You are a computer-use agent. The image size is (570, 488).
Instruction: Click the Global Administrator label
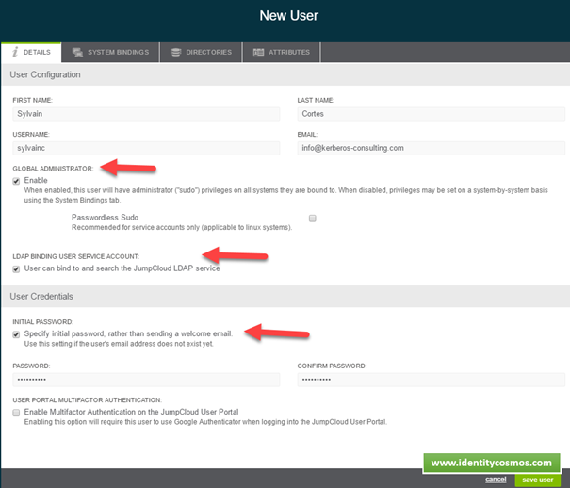pyautogui.click(x=53, y=169)
